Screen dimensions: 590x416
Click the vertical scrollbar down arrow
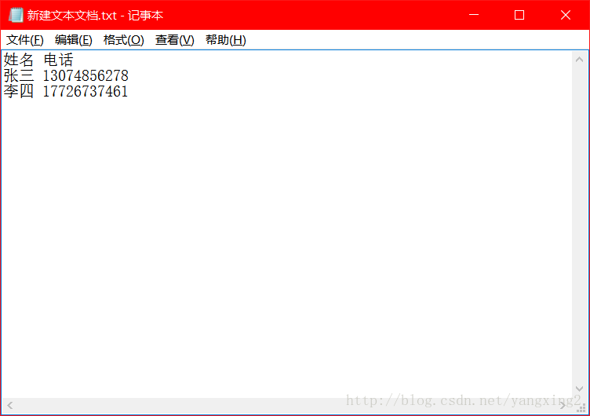coord(580,389)
